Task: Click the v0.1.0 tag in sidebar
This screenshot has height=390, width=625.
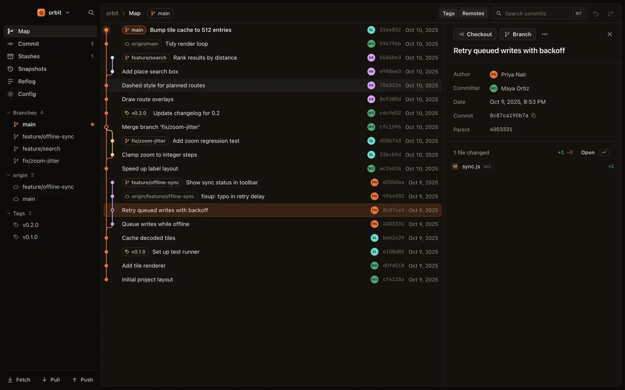Action: point(30,237)
